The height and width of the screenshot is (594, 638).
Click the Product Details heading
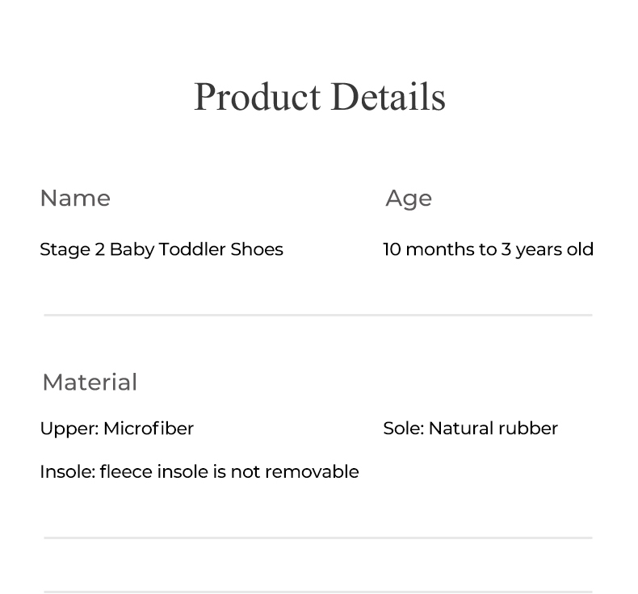click(x=319, y=97)
